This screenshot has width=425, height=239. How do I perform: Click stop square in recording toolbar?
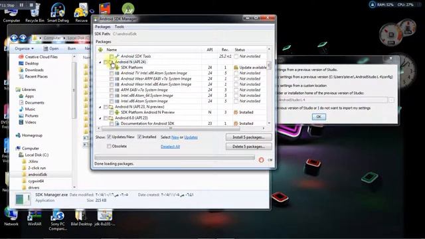click(x=31, y=5)
